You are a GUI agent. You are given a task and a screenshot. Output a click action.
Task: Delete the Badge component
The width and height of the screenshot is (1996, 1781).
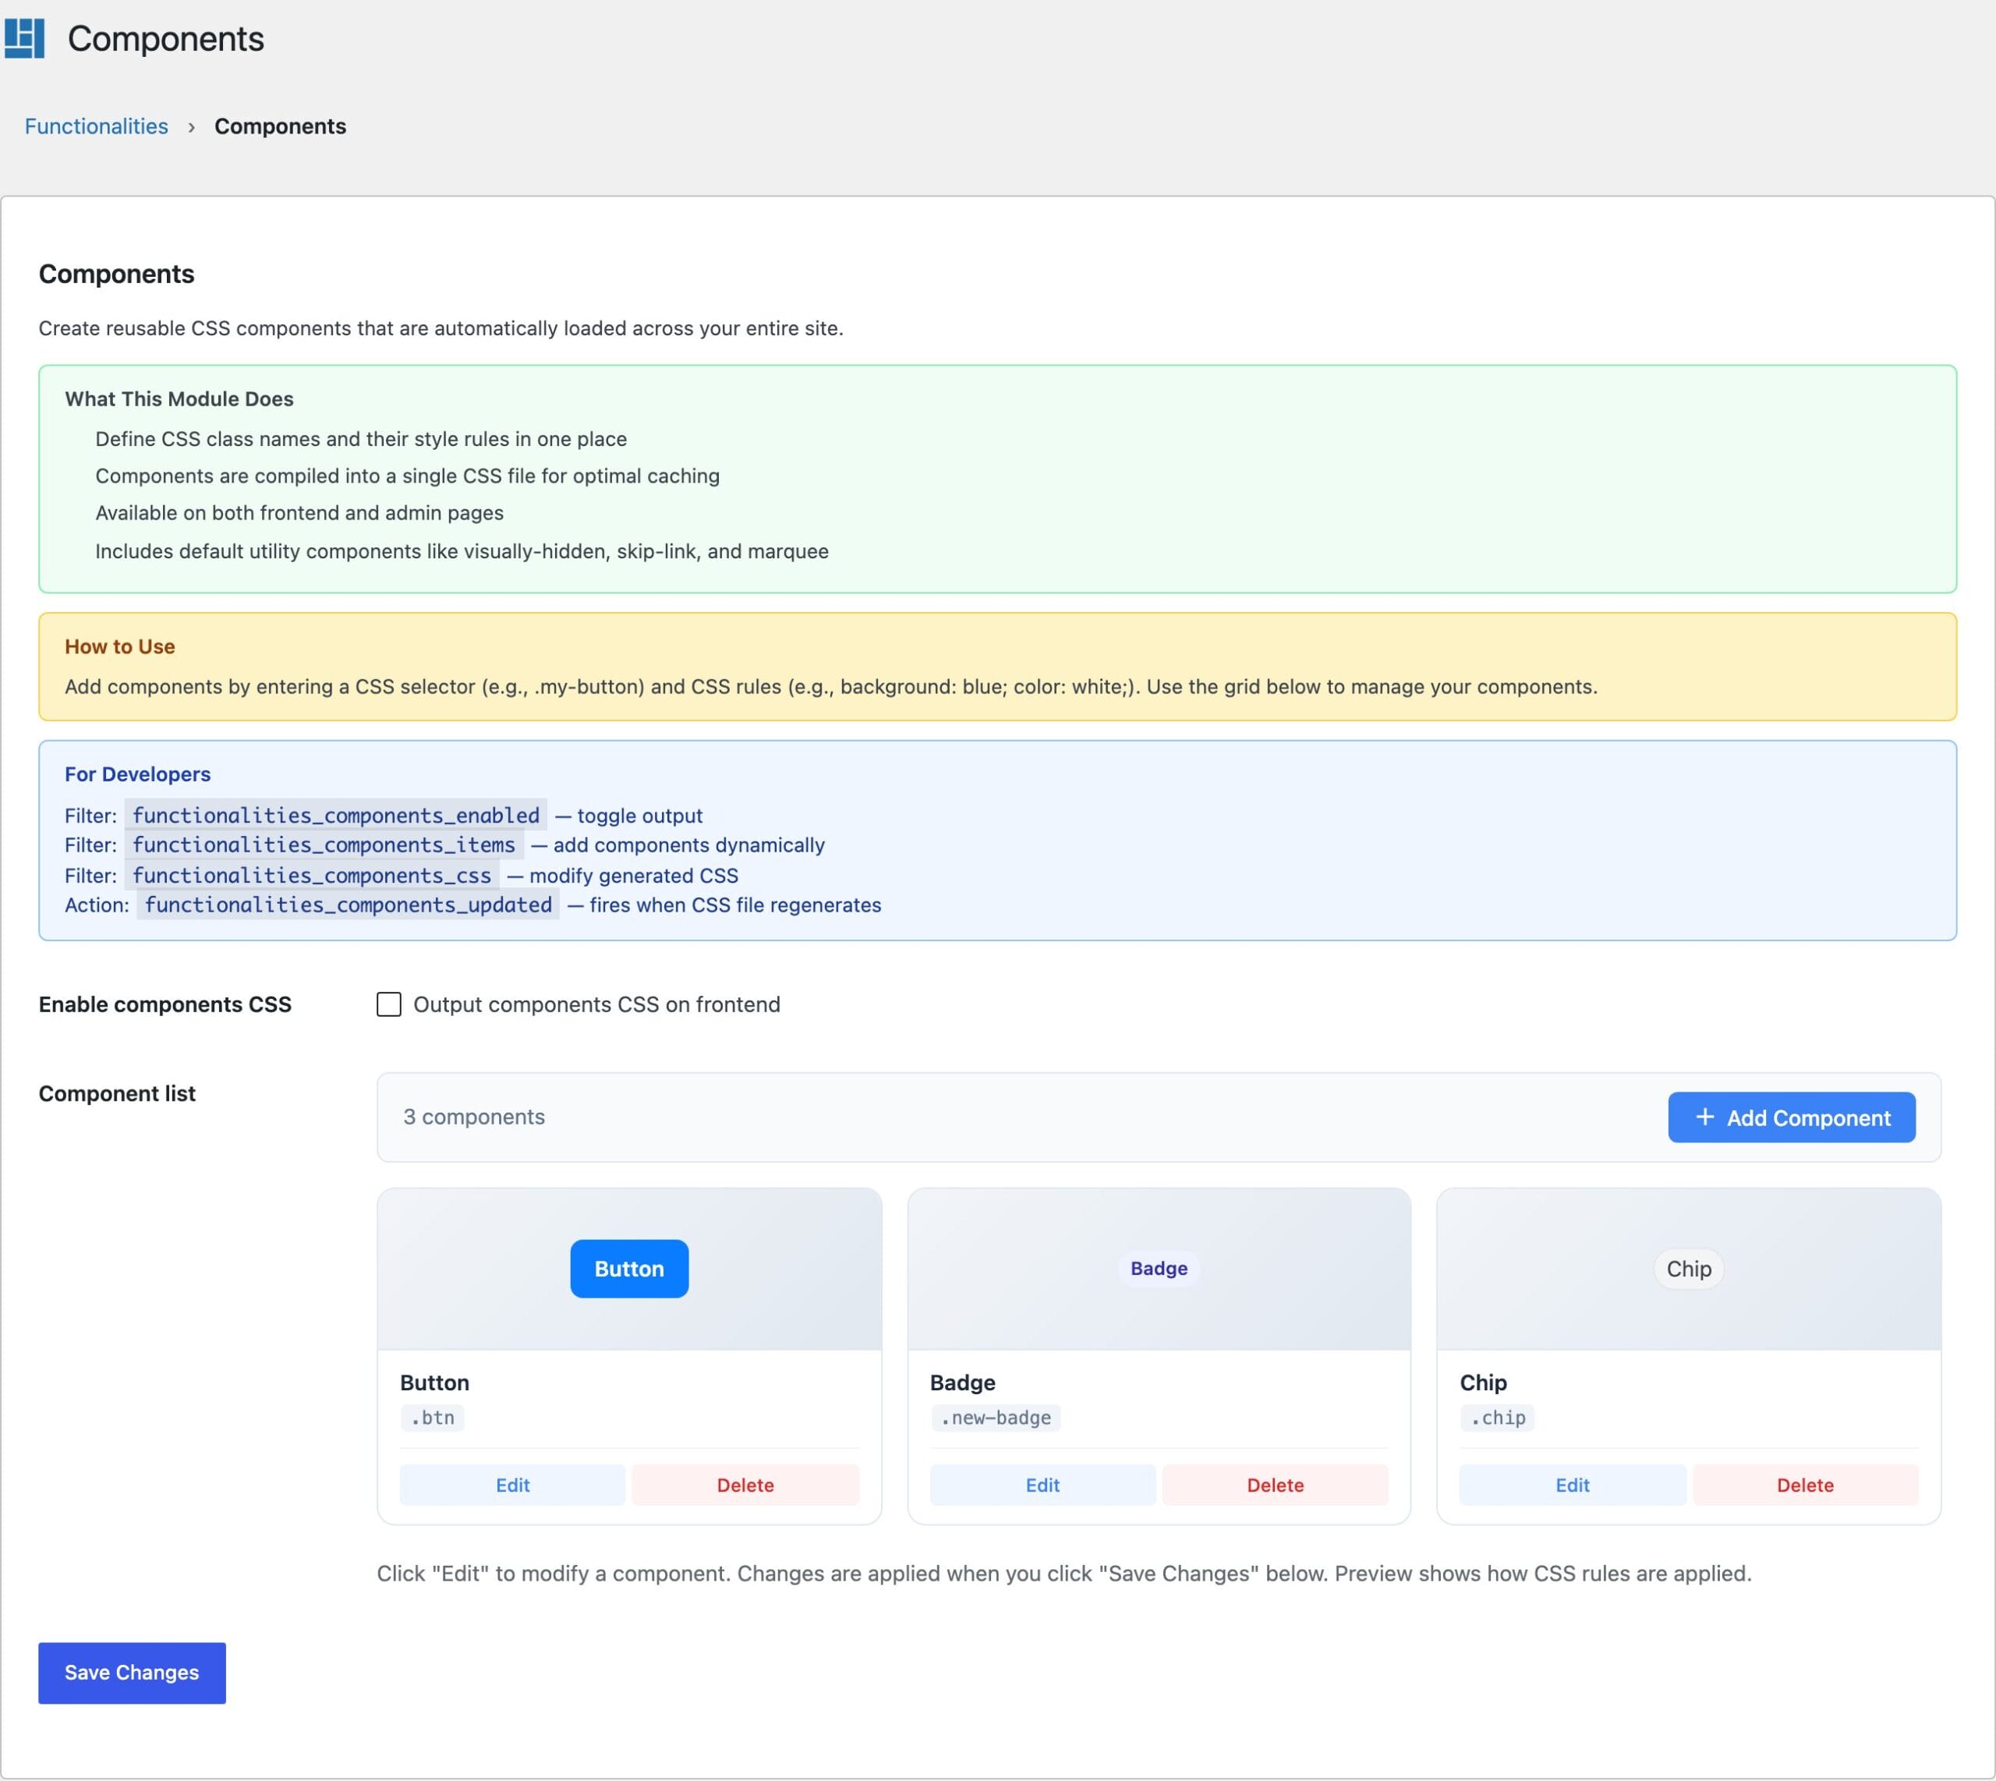click(1275, 1485)
